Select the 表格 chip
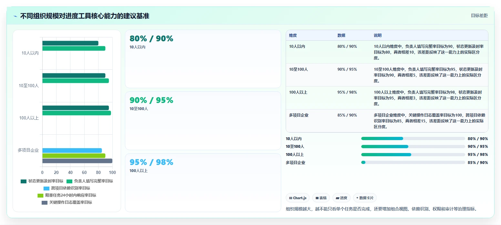The height and width of the screenshot is (225, 501). tap(321, 198)
